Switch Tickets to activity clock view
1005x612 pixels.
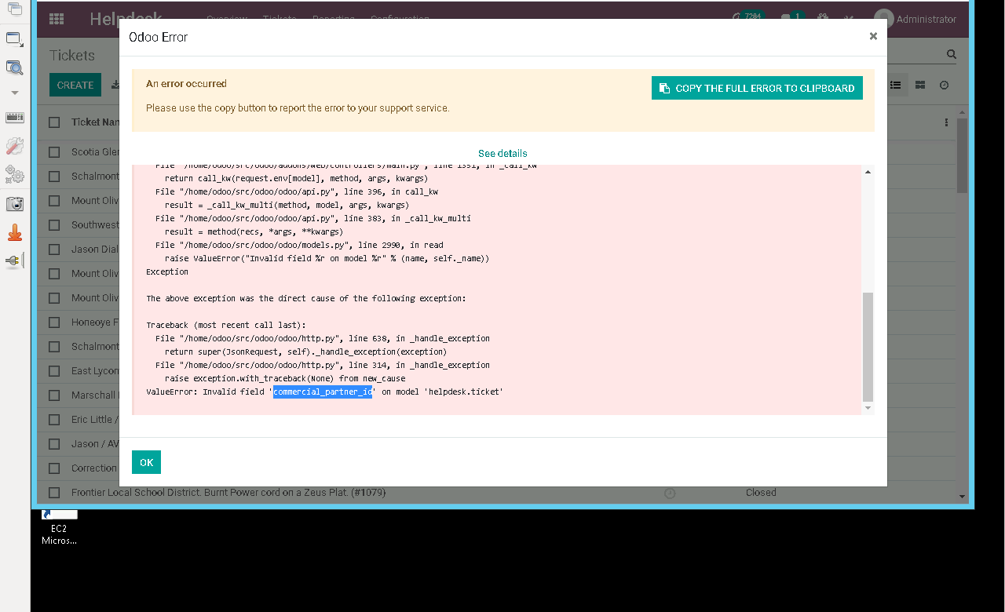945,85
